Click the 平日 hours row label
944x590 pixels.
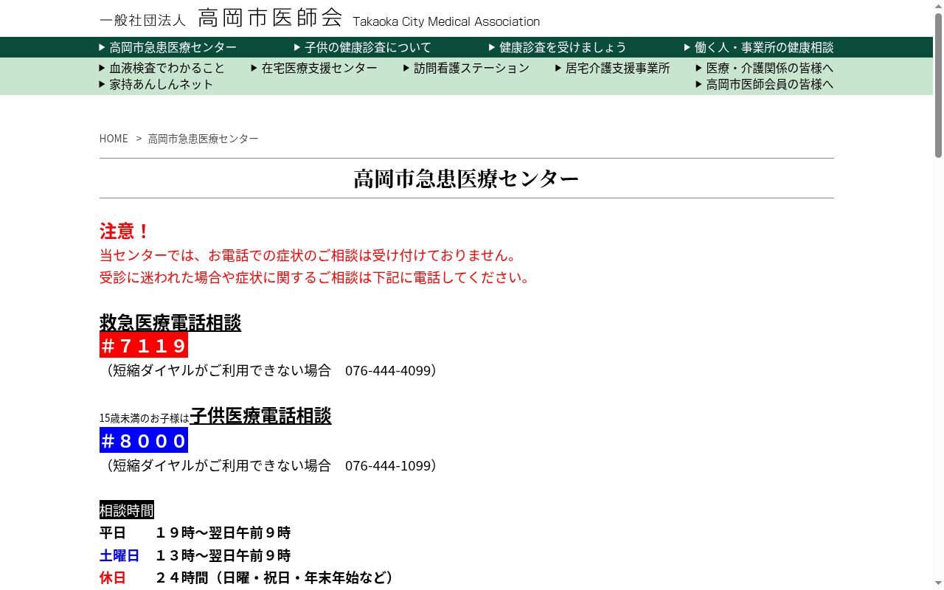113,532
